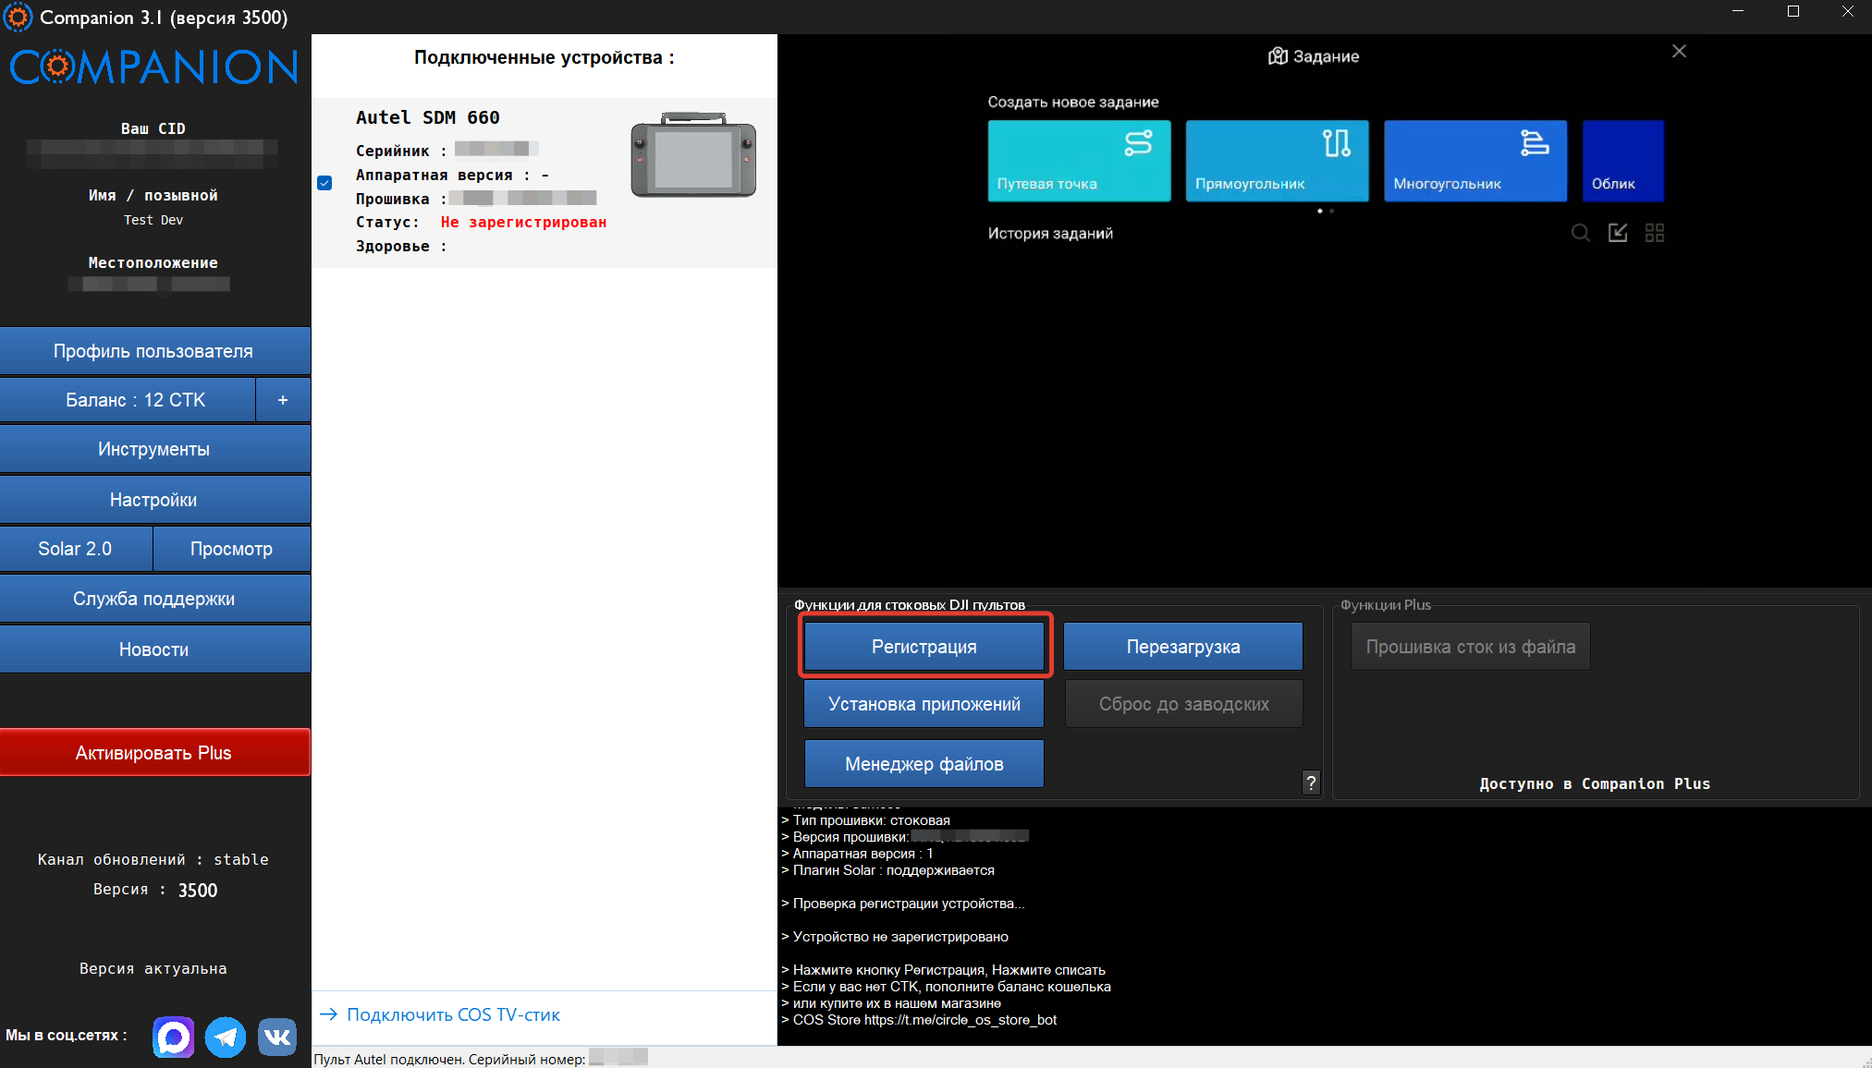1872x1068 pixels.
Task: Open the Telegram social link icon
Action: (226, 1037)
